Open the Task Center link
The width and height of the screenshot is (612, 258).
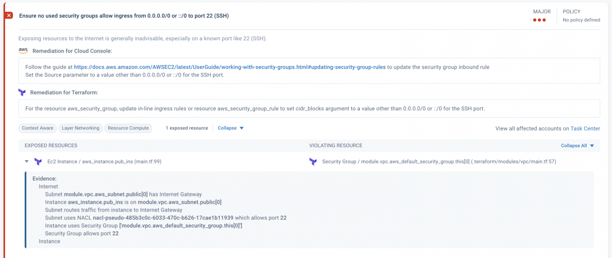(x=585, y=128)
